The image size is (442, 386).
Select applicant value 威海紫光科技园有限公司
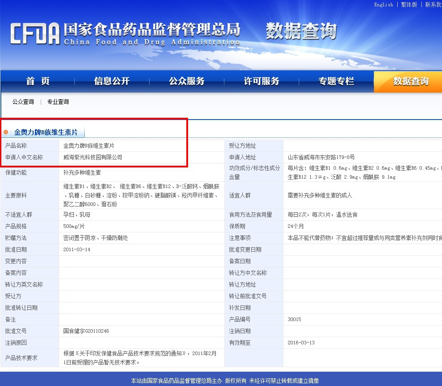pyautogui.click(x=93, y=157)
